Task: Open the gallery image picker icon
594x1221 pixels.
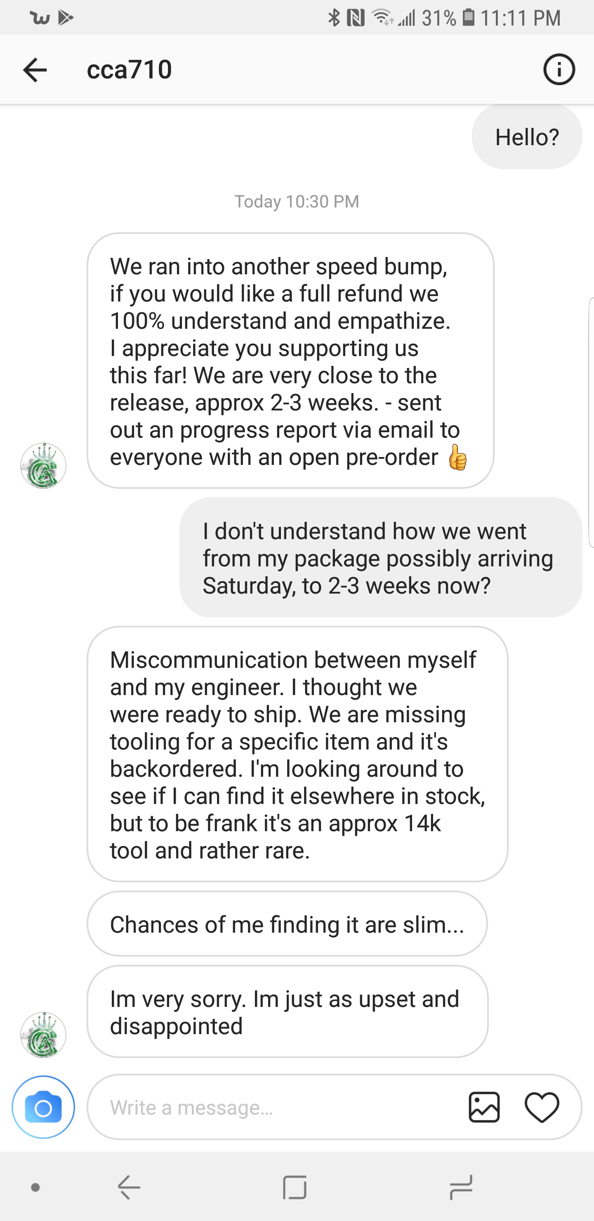Action: 484,1107
